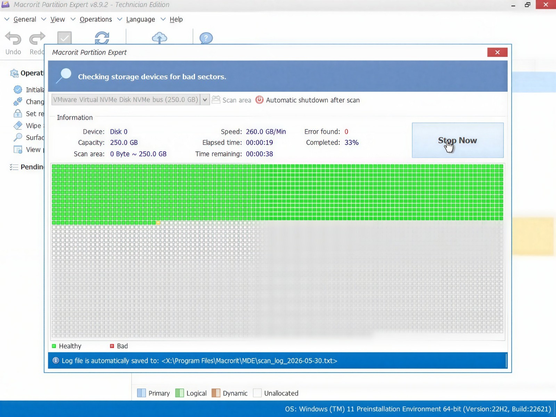Click the yellow block currently being scanned
556x417 pixels.
(x=158, y=223)
